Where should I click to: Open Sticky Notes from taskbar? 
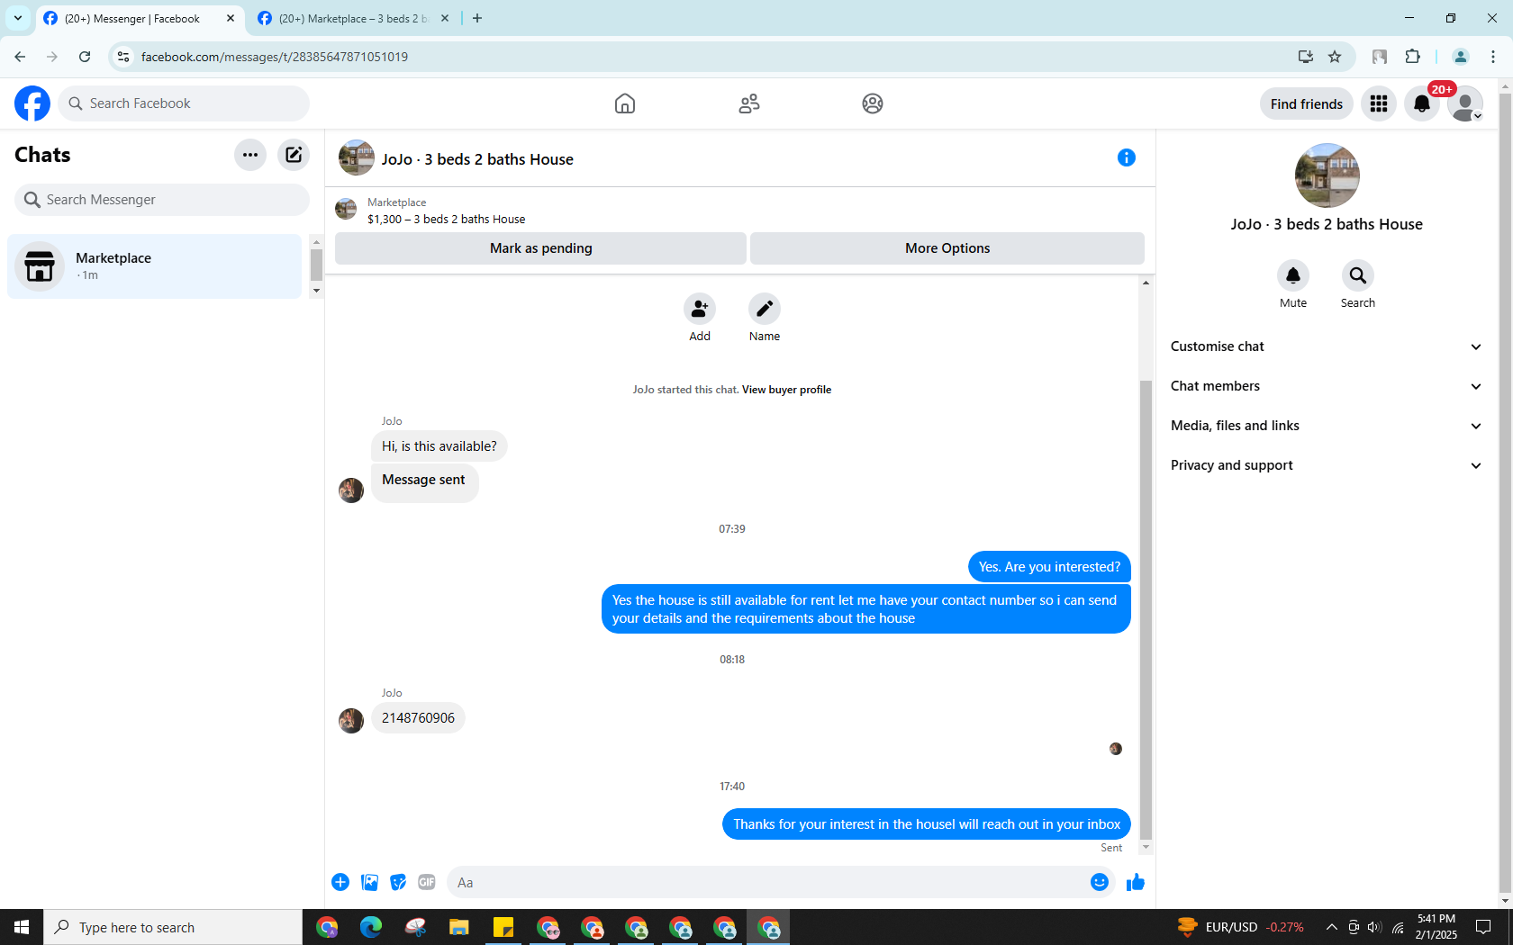tap(503, 927)
